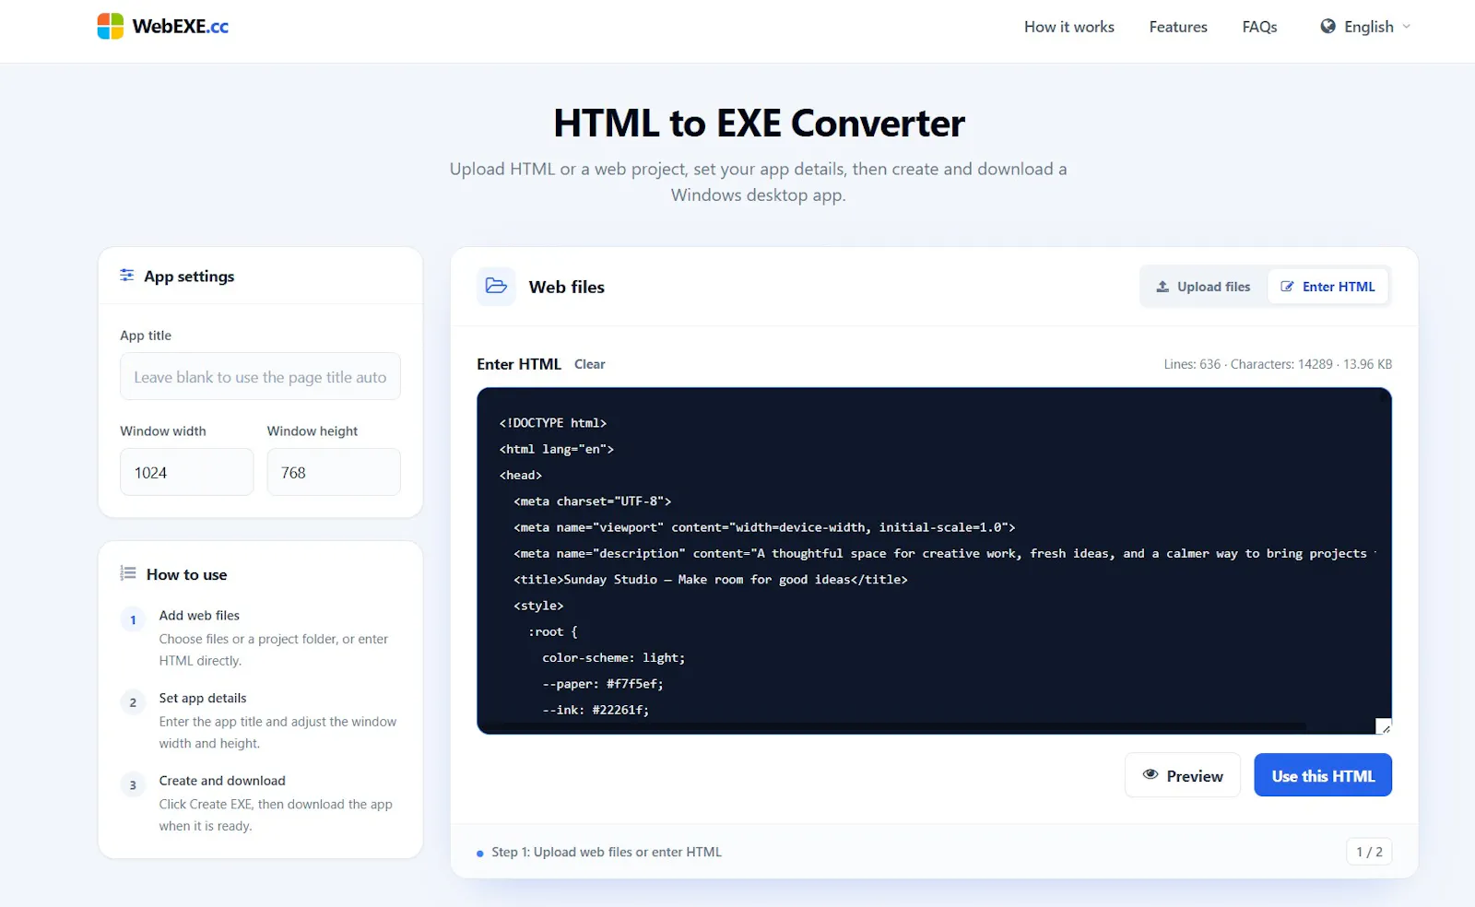Click the How to use list icon
1475x907 pixels.
[128, 573]
